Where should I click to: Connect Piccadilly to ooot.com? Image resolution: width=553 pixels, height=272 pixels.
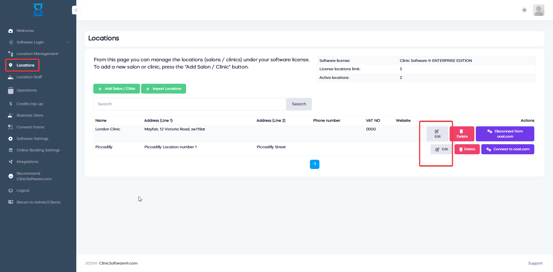(507, 149)
